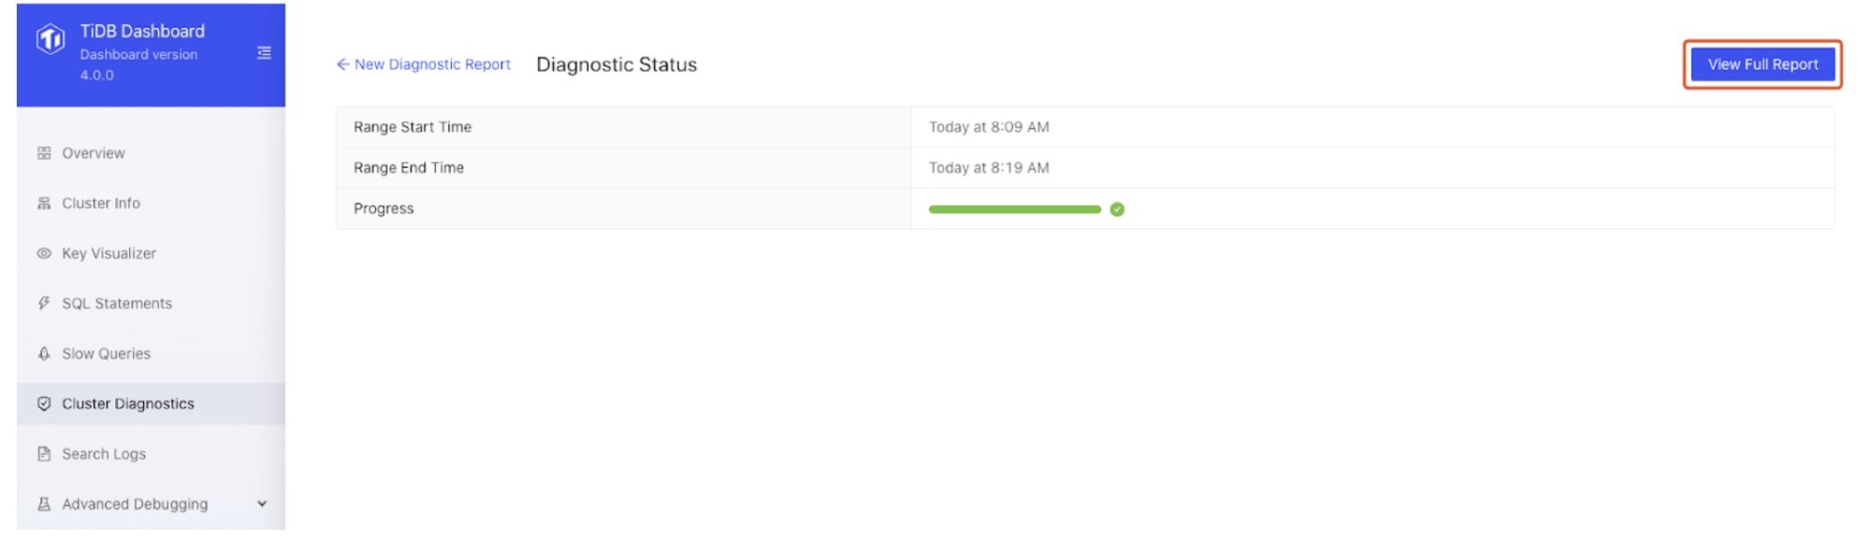
Task: Click the Advanced Debugging flask icon
Action: click(x=44, y=504)
